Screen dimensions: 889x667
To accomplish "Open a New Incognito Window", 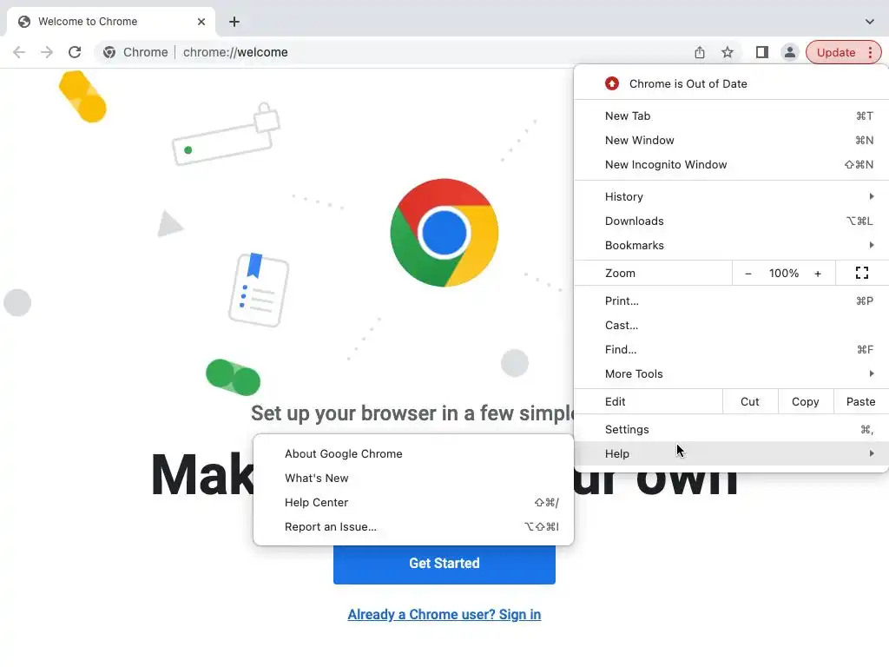I will [x=731, y=164].
